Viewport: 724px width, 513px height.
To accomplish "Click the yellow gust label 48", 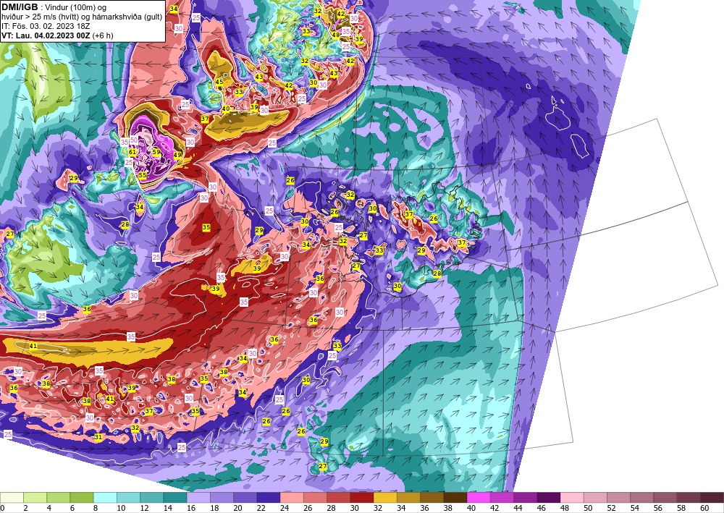I will point(336,35).
